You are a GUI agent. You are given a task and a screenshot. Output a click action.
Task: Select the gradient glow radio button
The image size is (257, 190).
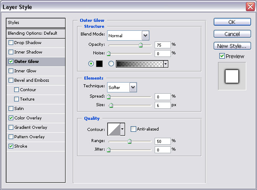pyautogui.click(x=111, y=64)
